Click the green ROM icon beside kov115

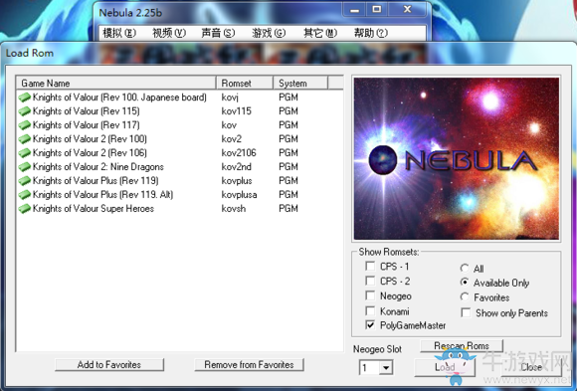pyautogui.click(x=25, y=111)
